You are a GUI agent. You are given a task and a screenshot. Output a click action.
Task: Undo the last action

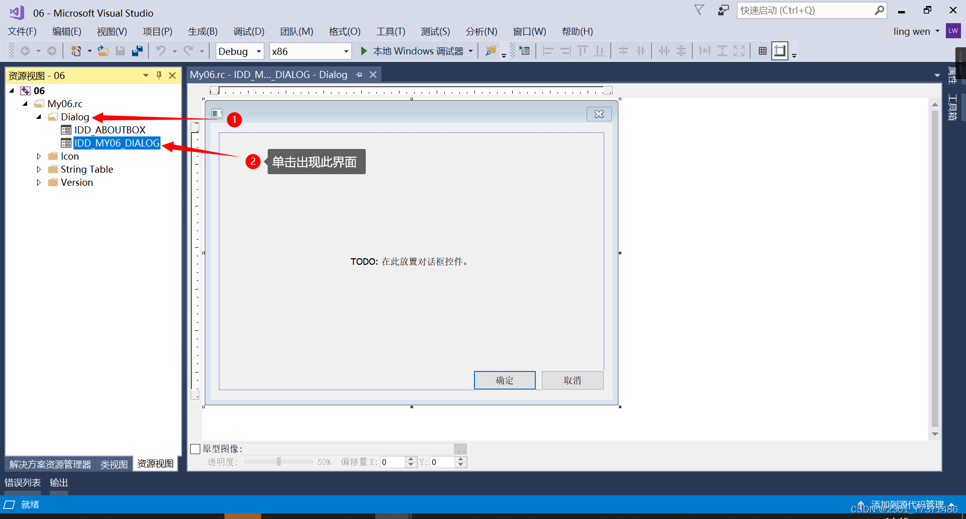[x=161, y=51]
